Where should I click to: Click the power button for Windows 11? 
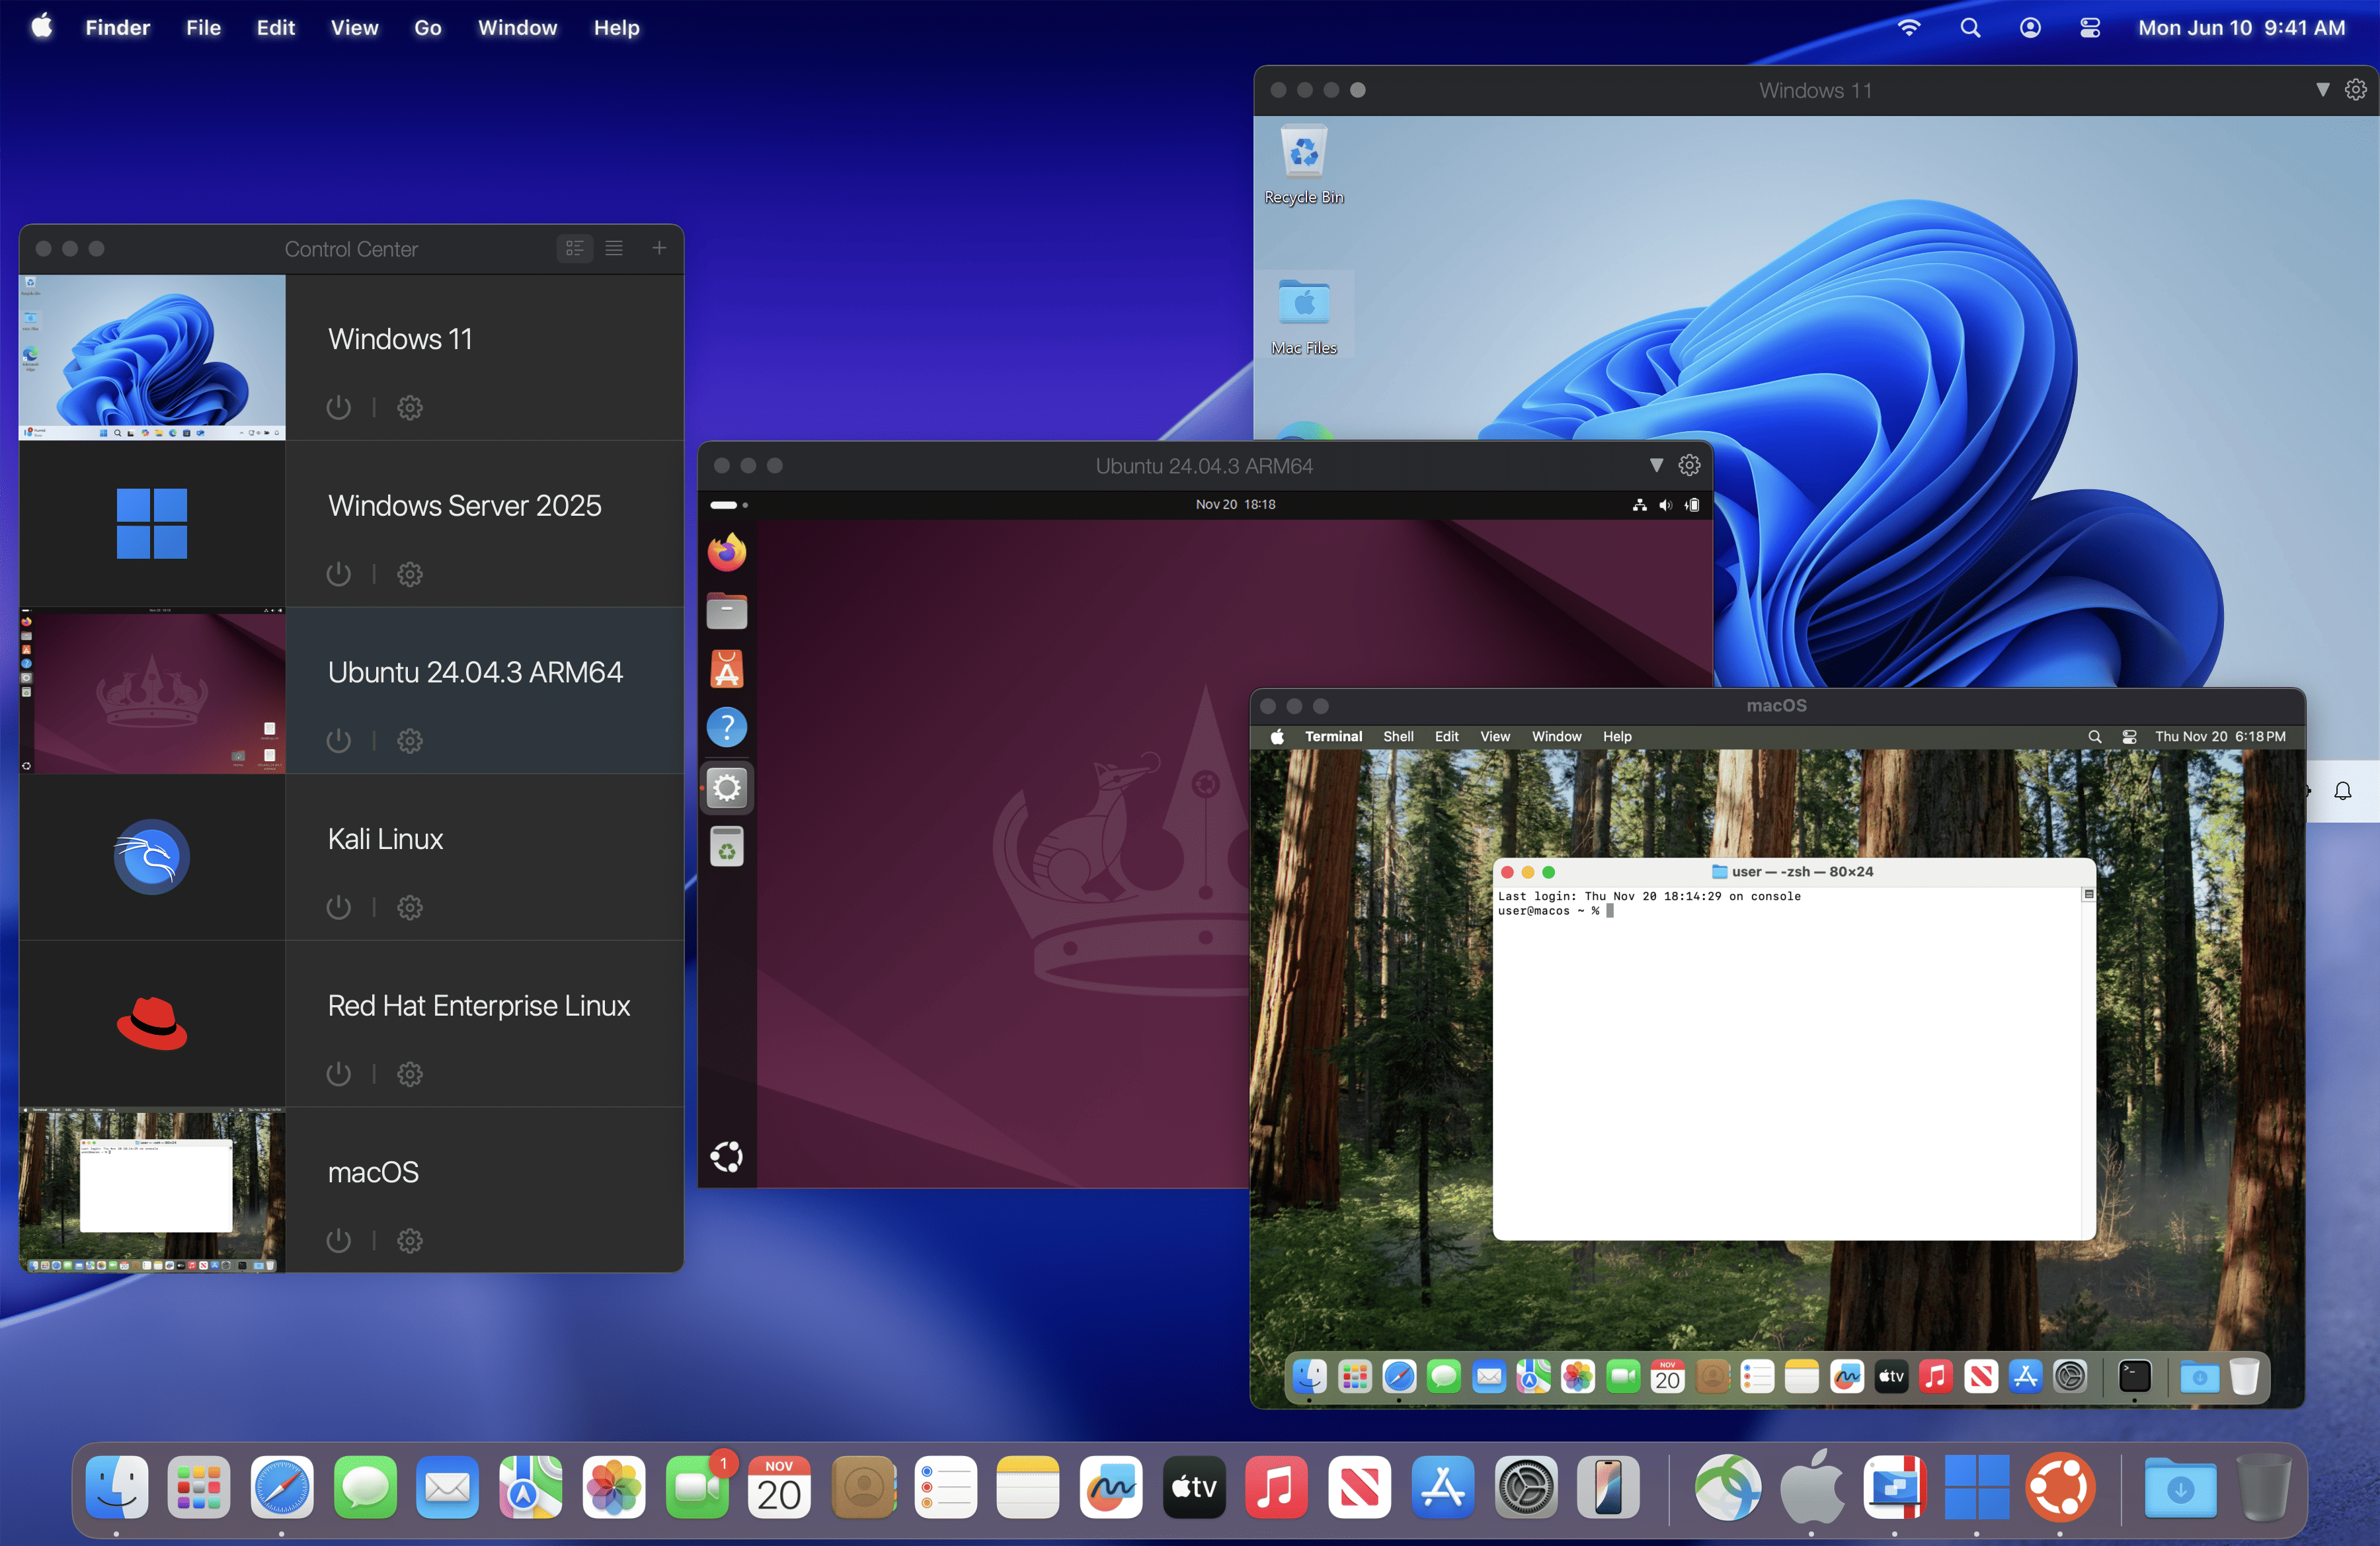(338, 407)
